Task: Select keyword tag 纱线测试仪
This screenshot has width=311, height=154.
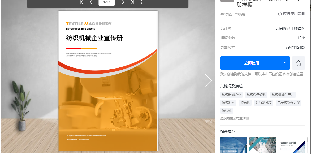Action: pos(264,103)
